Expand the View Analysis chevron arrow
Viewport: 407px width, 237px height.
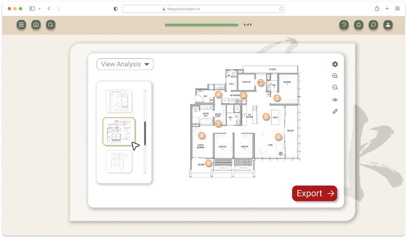coord(147,64)
